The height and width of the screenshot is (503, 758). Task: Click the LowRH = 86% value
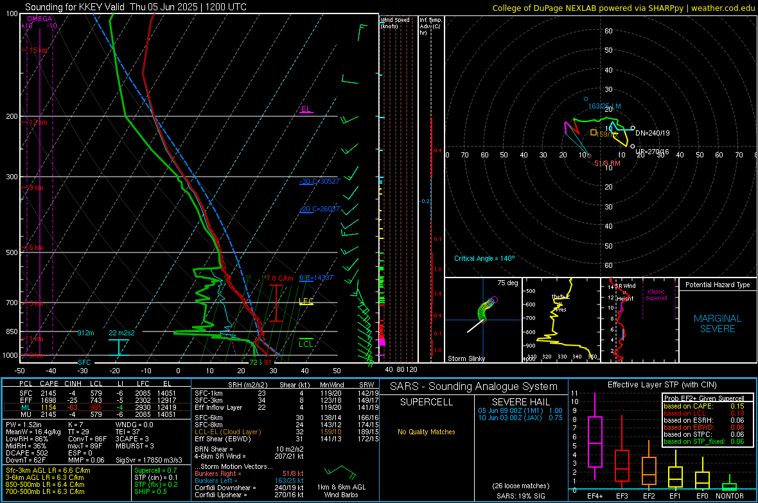(26, 439)
